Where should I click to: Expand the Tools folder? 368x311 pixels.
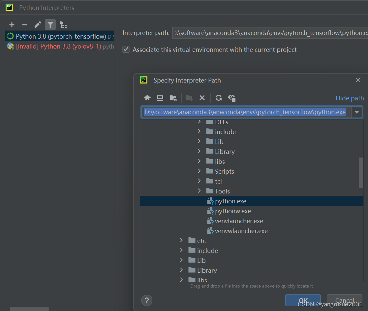(x=199, y=190)
